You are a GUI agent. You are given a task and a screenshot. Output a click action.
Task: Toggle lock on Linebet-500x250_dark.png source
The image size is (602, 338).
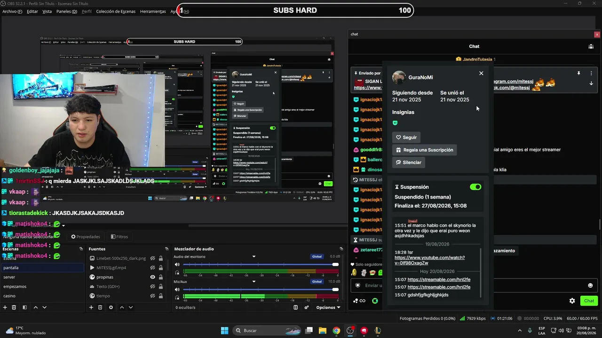click(x=161, y=258)
